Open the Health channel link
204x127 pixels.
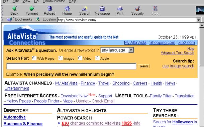[x=156, y=83]
